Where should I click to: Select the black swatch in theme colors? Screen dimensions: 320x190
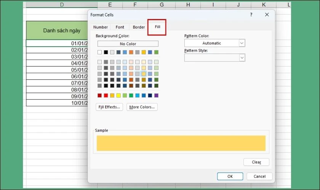[106, 52]
